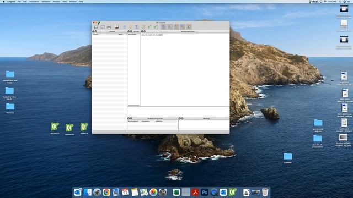Viewport: 353px width, 198px height.
Task: Float the Warnings panel
Action: [x=182, y=118]
